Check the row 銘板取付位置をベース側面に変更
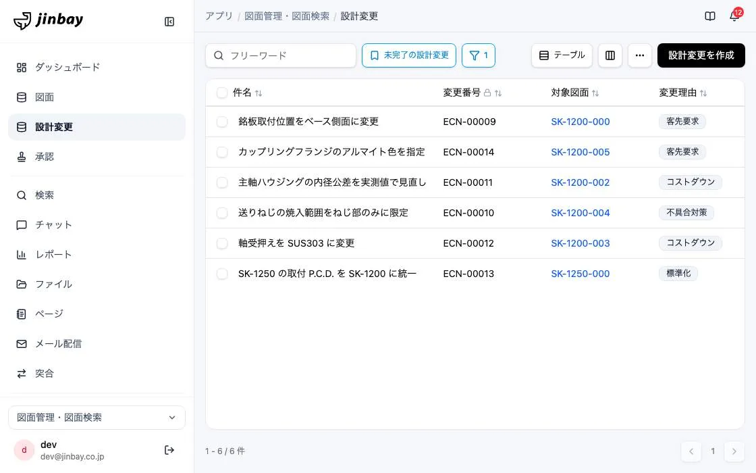 point(222,122)
